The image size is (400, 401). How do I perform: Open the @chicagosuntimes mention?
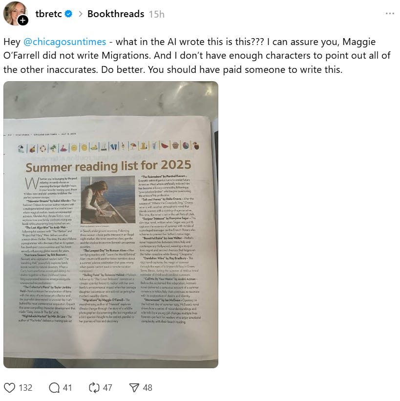click(x=64, y=42)
